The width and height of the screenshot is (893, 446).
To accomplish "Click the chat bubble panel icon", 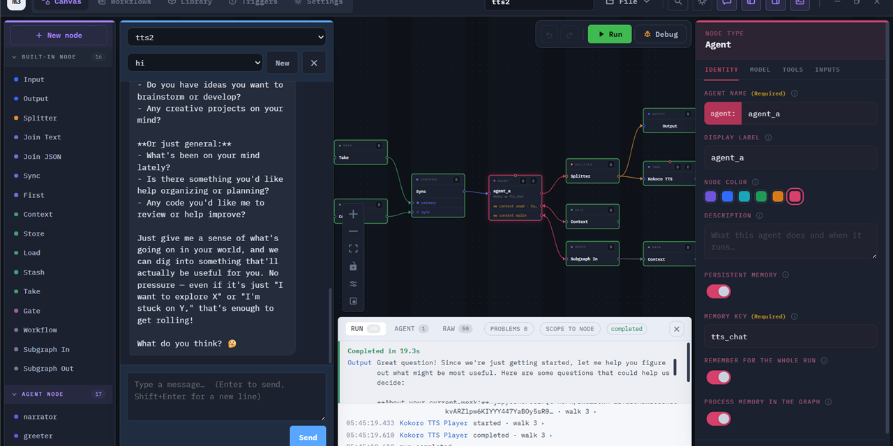I will [726, 2].
